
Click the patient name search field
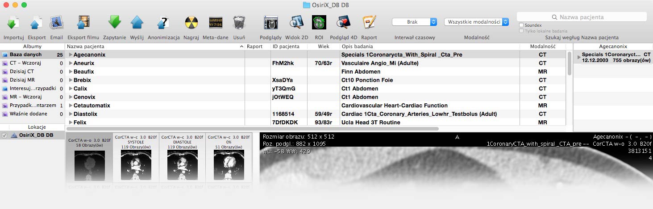click(x=582, y=17)
